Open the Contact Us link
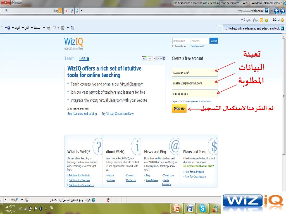Image resolution: width=286 pixels, height=214 pixels. tap(131, 180)
